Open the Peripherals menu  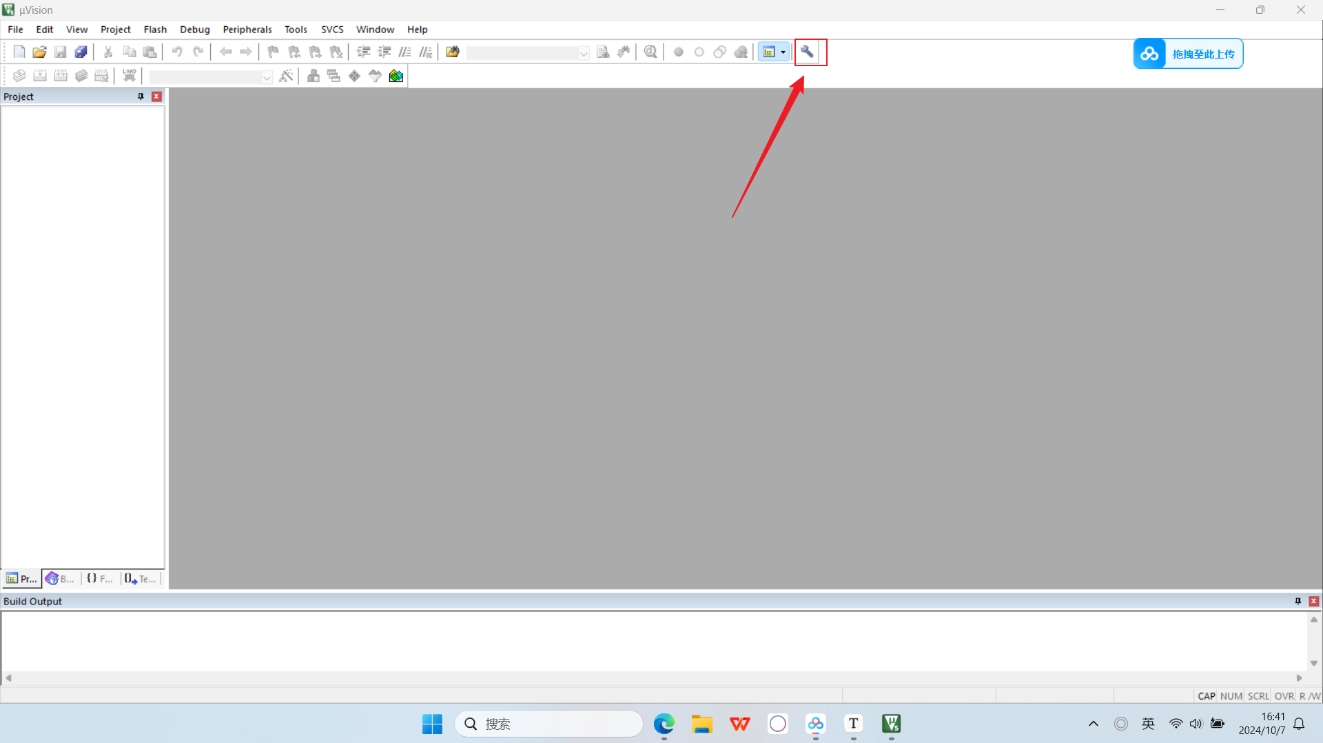(247, 30)
